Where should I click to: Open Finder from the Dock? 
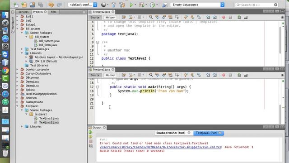click(x=5, y=15)
